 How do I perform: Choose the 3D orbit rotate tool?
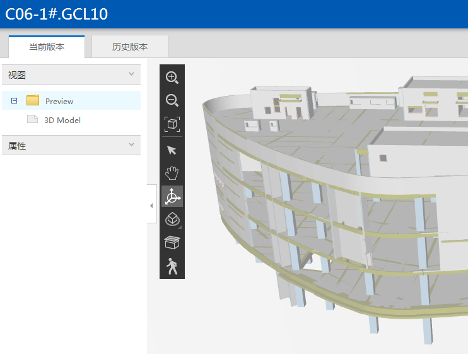click(x=172, y=197)
